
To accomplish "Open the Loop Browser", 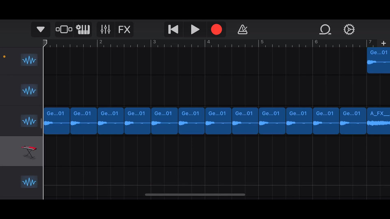I will pos(325,30).
